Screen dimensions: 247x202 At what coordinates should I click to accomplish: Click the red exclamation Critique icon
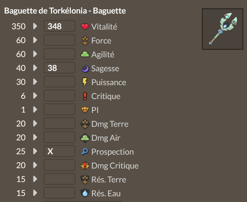85,96
